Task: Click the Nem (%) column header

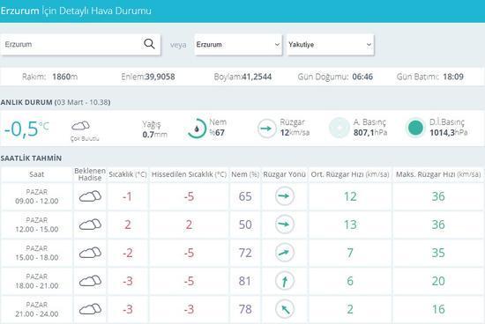Action: 245,174
